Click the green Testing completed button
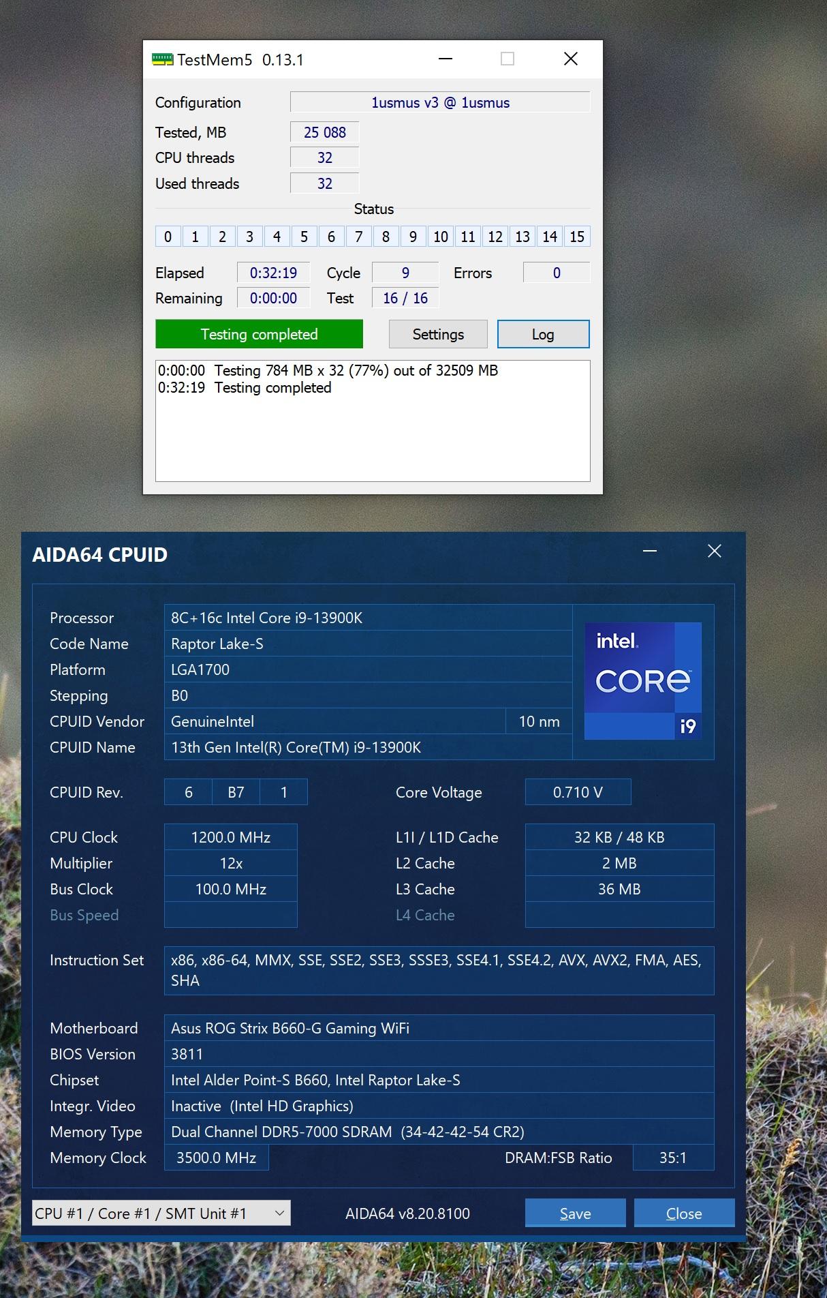This screenshot has height=1298, width=827. (x=259, y=334)
